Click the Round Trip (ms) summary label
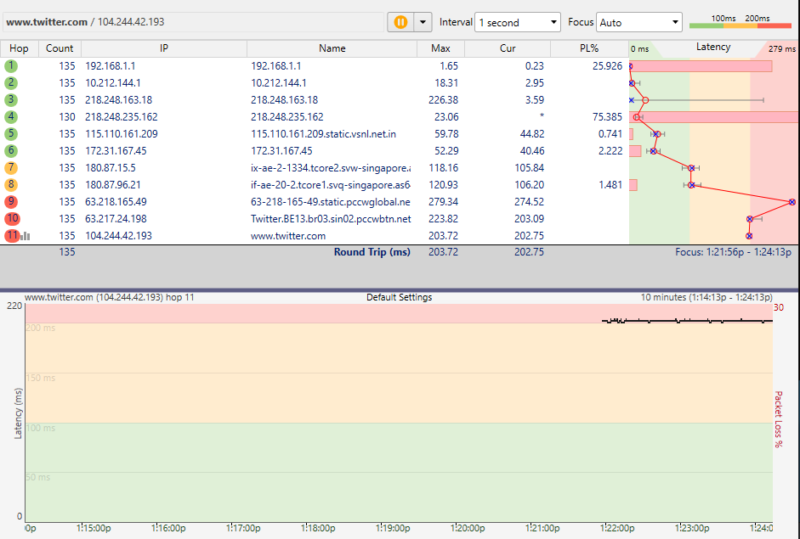800x539 pixels. (x=372, y=251)
